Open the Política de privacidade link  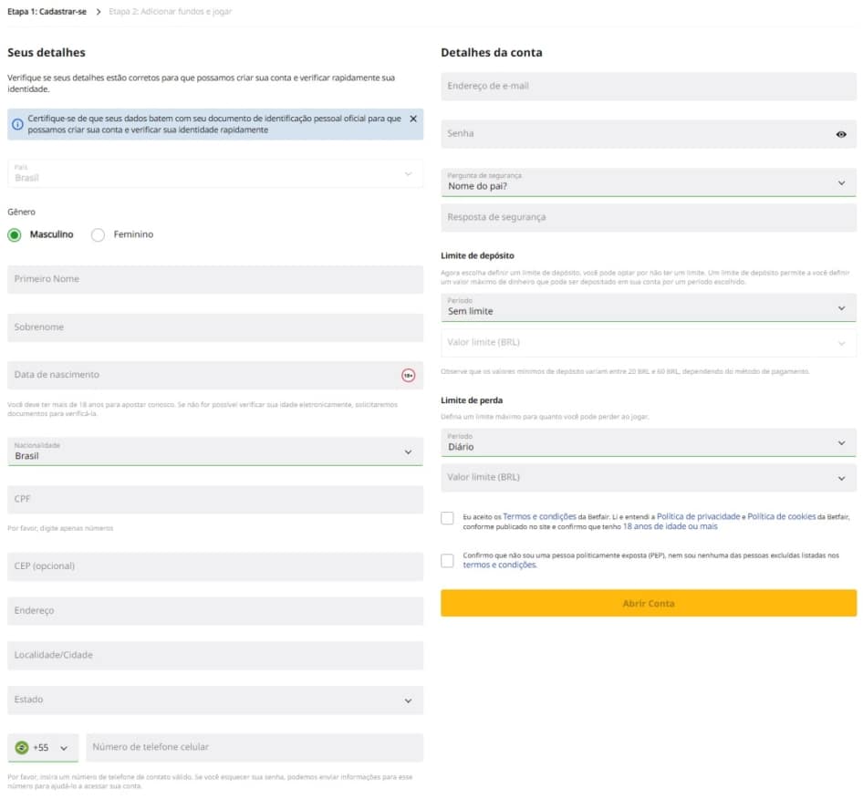coord(698,517)
